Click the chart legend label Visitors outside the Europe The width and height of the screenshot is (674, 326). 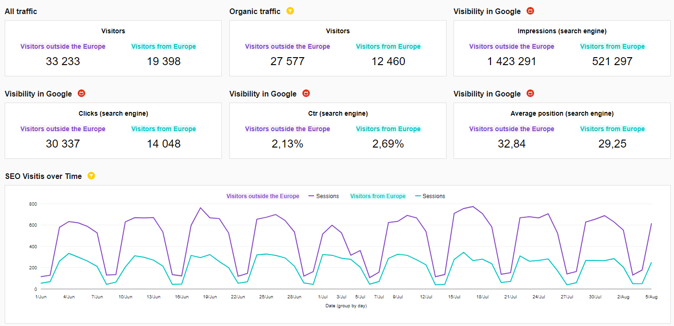point(263,196)
